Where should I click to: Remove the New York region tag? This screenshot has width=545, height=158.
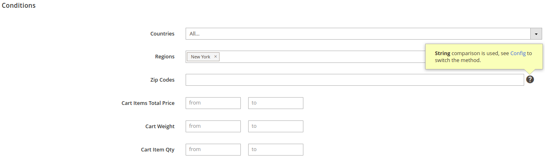pos(215,57)
